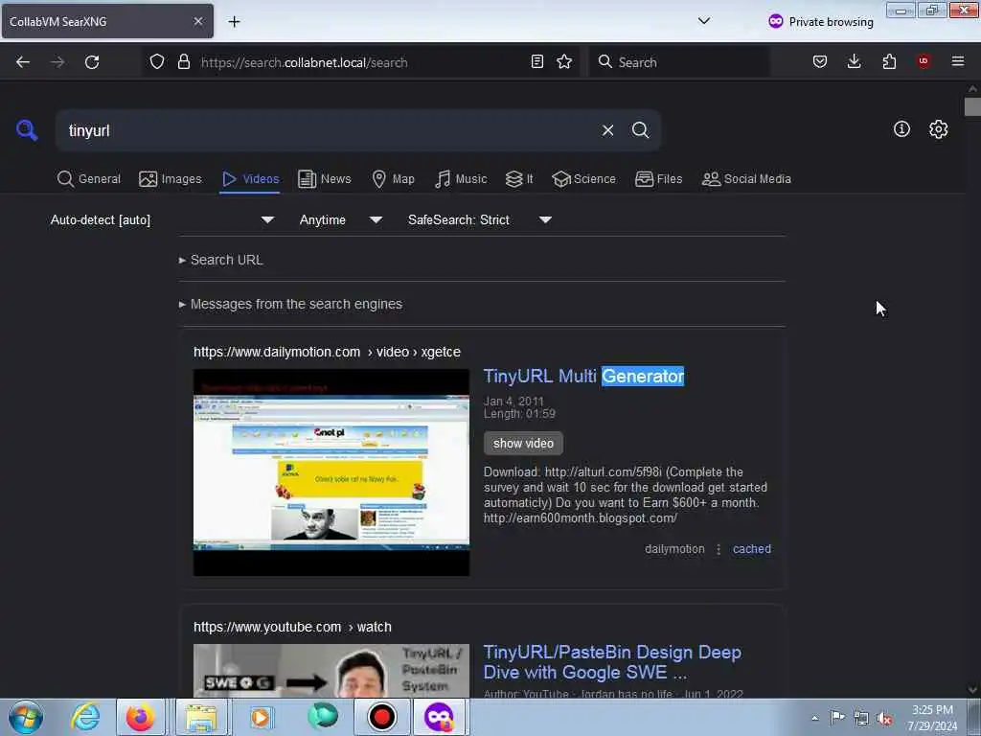Viewport: 981px width, 736px height.
Task: Open the red record button taskbar app
Action: (381, 717)
